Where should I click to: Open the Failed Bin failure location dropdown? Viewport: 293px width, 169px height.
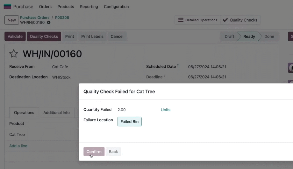click(x=130, y=121)
